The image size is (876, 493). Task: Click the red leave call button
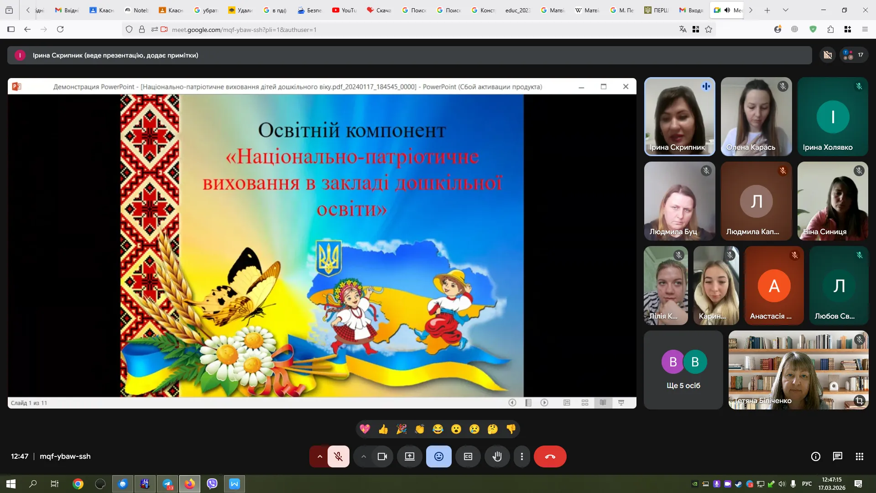pyautogui.click(x=550, y=456)
